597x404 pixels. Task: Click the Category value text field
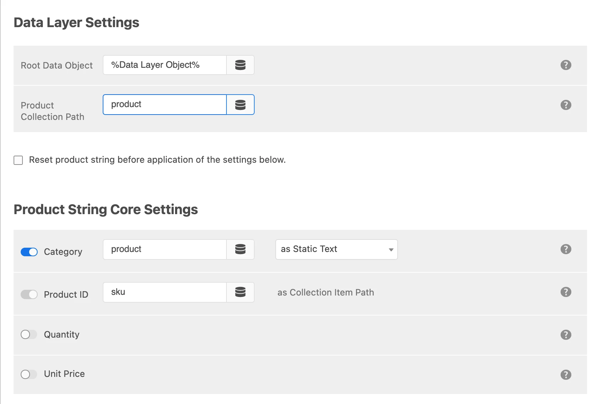click(165, 249)
